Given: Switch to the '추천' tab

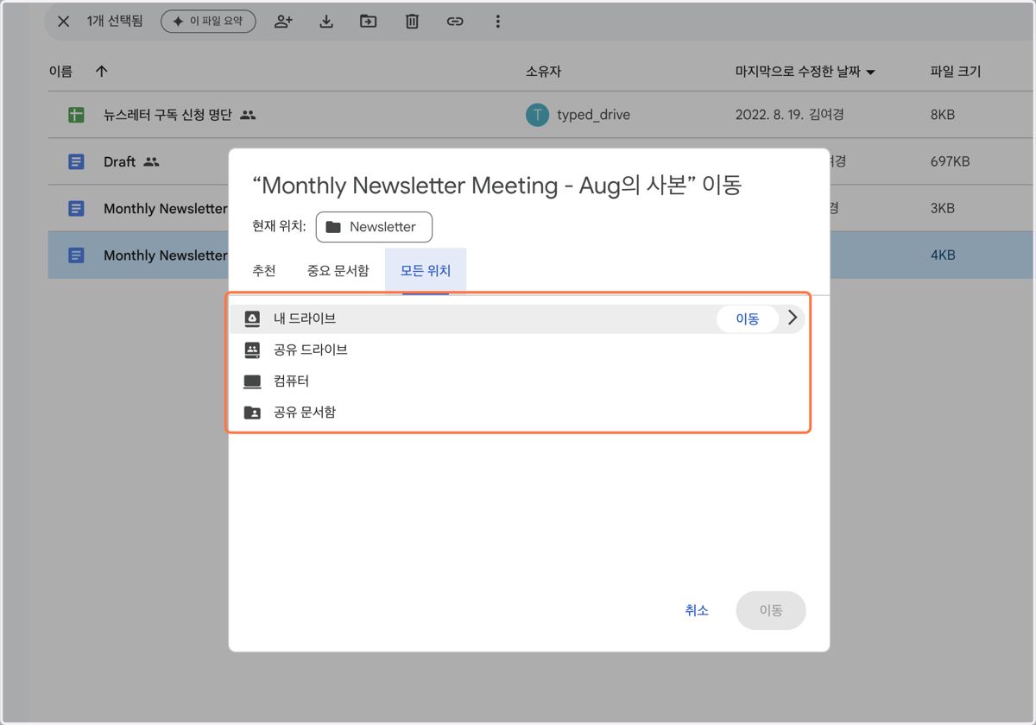Looking at the screenshot, I should click(264, 271).
